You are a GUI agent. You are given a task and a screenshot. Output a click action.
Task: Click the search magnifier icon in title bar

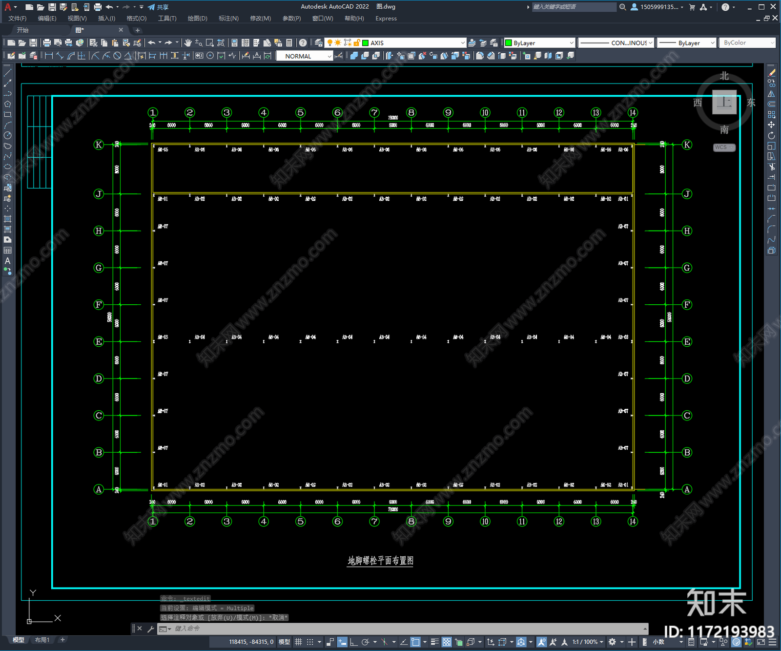point(622,7)
